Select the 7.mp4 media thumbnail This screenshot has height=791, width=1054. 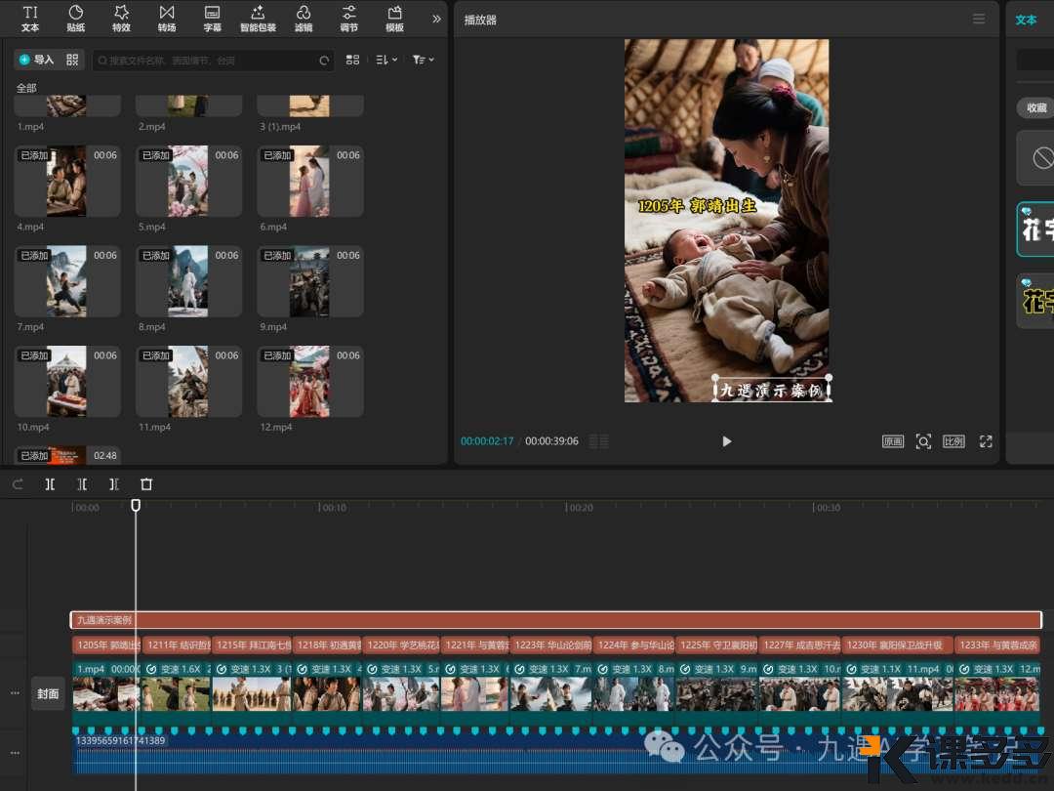click(x=66, y=280)
